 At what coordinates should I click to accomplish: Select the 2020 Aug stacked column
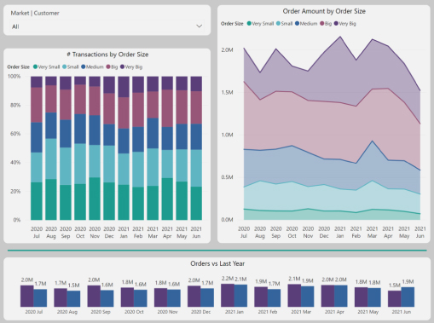(x=51, y=148)
